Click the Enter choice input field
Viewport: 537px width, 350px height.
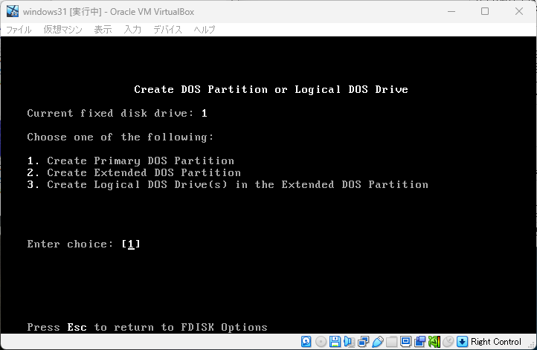pyautogui.click(x=131, y=244)
